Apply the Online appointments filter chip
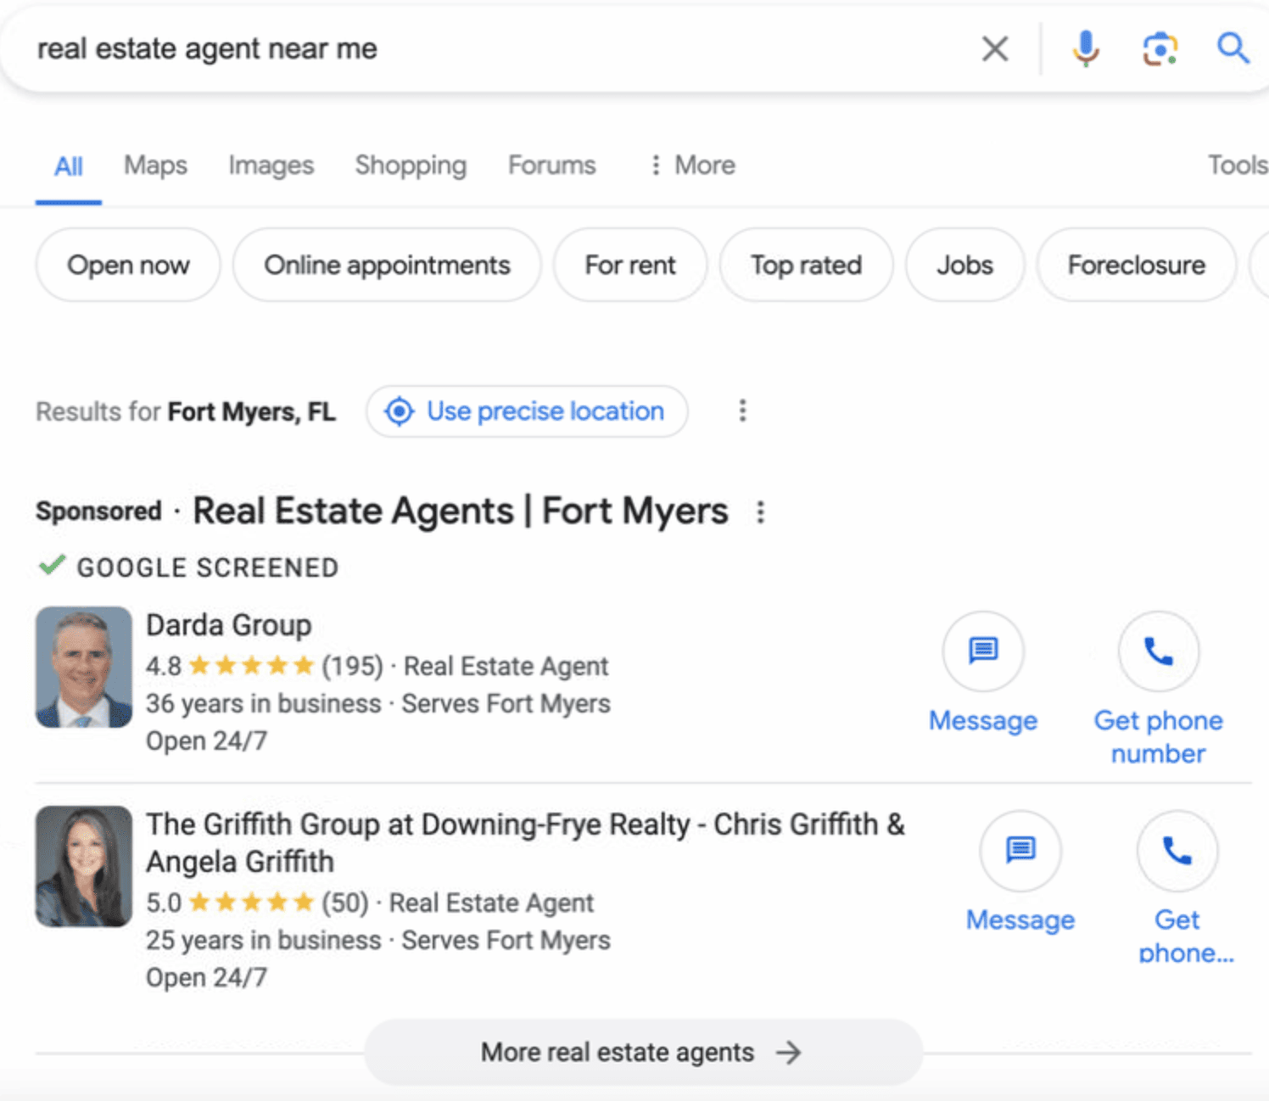This screenshot has width=1269, height=1101. 387,265
